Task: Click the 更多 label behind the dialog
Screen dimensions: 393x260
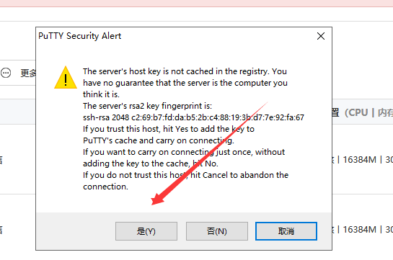Action: click(x=28, y=73)
